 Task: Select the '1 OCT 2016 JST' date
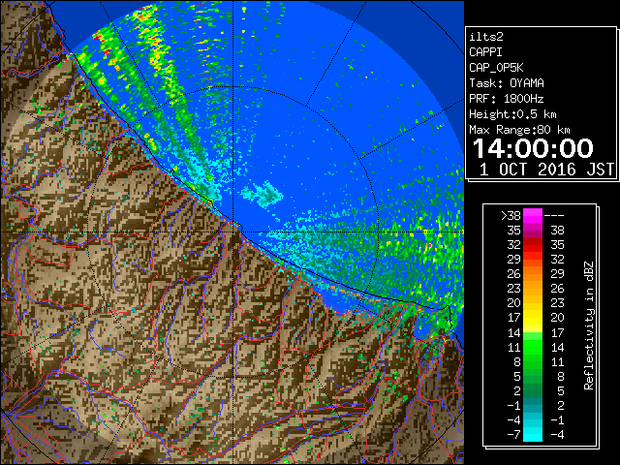(546, 170)
